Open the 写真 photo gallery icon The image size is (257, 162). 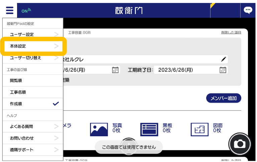pos(99,130)
